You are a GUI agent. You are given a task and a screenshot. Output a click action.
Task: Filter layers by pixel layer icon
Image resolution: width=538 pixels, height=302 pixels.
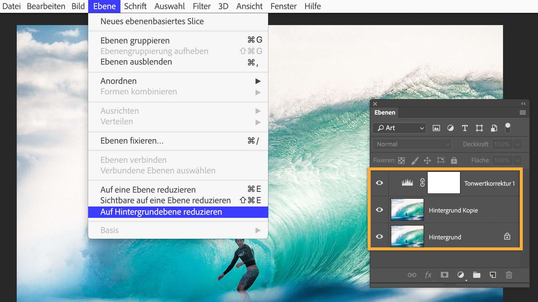tap(436, 128)
